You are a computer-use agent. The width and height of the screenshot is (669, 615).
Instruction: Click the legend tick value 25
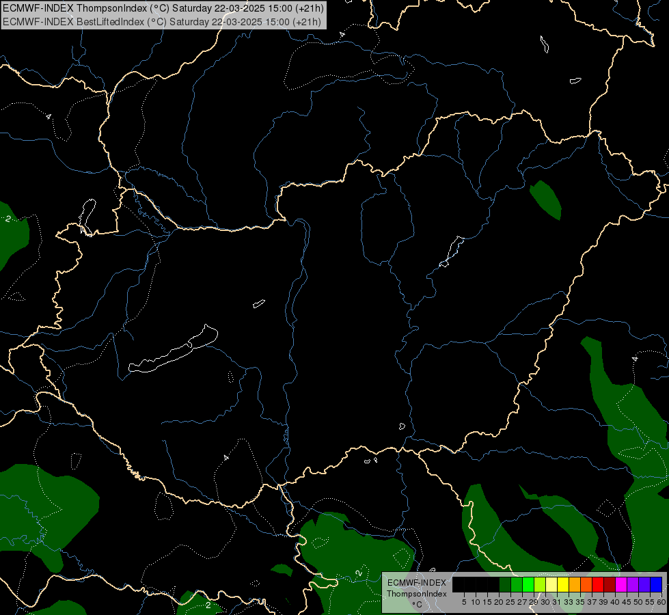pyautogui.click(x=510, y=602)
